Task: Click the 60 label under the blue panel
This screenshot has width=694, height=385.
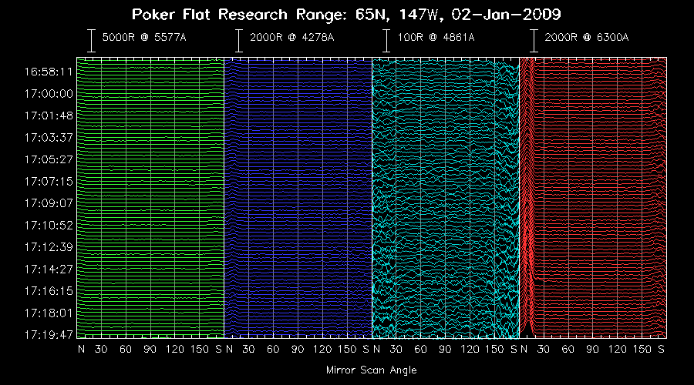Action: click(x=273, y=350)
